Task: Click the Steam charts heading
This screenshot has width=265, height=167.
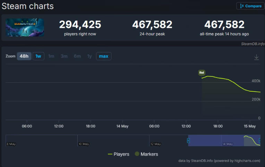Action: [x=28, y=6]
